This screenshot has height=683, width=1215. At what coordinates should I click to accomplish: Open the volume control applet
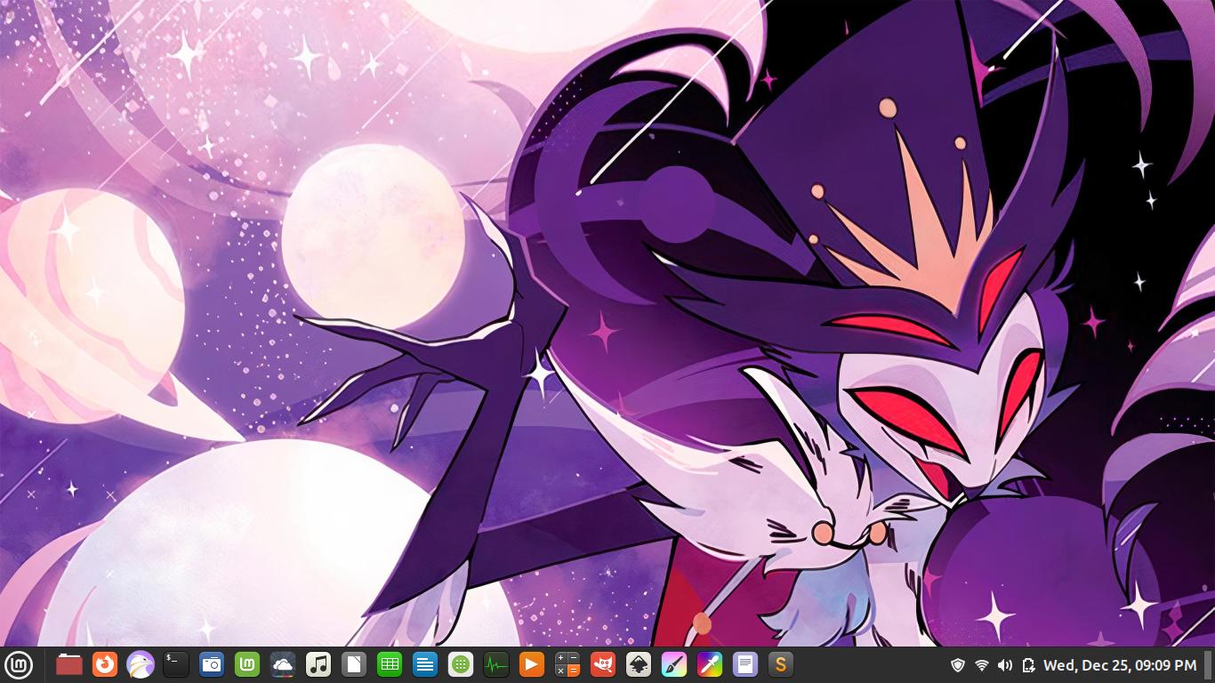(1005, 665)
